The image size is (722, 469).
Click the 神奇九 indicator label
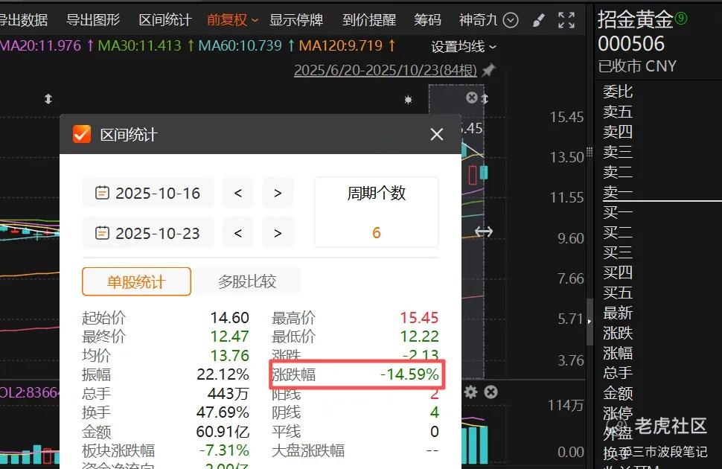479,20
